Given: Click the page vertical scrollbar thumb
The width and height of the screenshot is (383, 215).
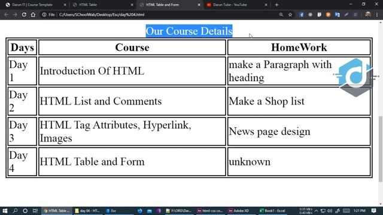Looking at the screenshot, I should [381, 149].
